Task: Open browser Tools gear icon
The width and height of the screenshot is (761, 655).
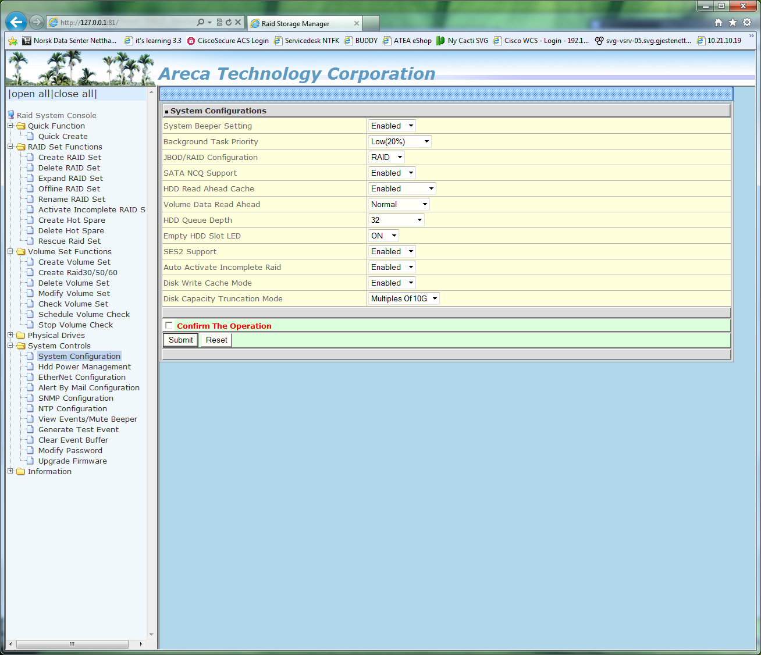Action: click(x=747, y=22)
